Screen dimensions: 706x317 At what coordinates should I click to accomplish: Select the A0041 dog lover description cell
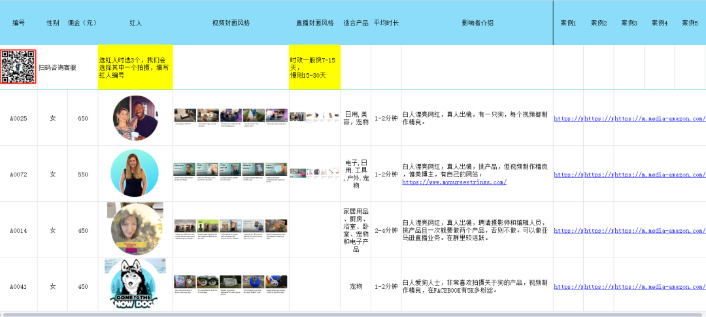[477, 286]
